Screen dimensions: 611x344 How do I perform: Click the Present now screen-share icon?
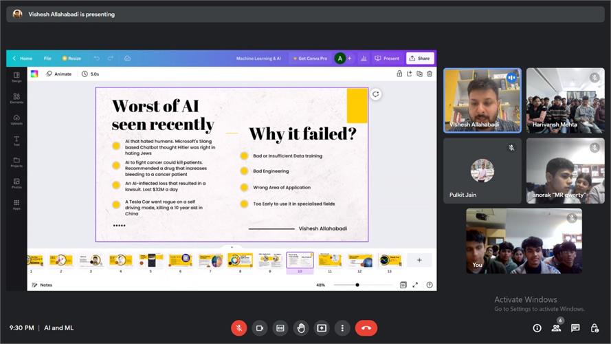[x=321, y=328]
